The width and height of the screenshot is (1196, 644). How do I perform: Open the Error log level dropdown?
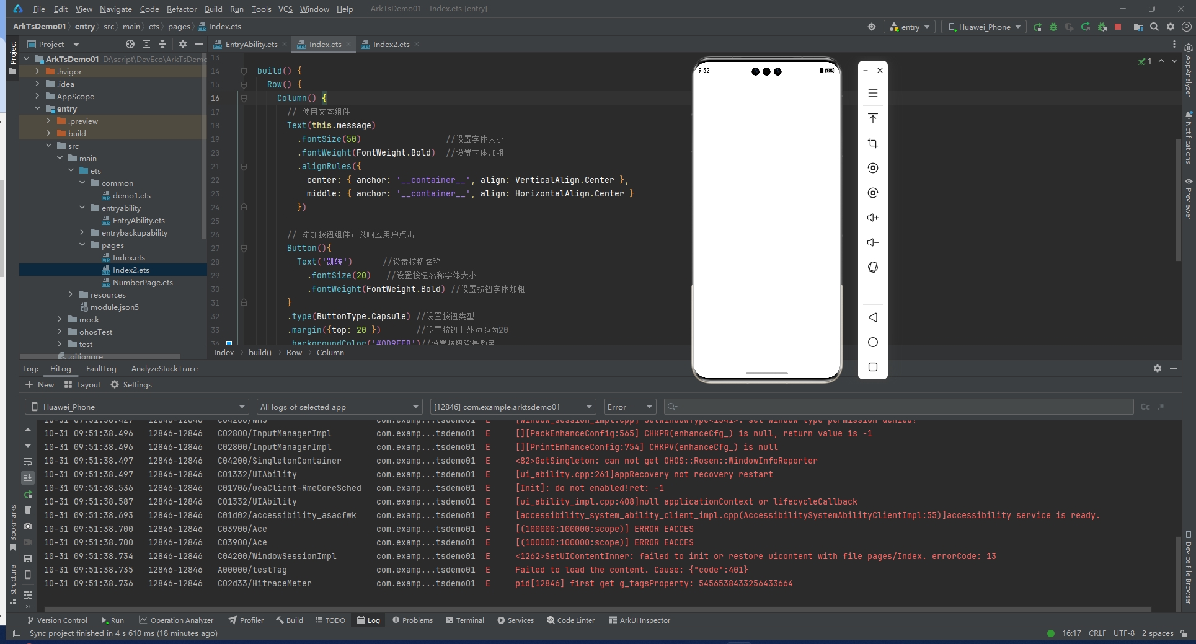(629, 407)
